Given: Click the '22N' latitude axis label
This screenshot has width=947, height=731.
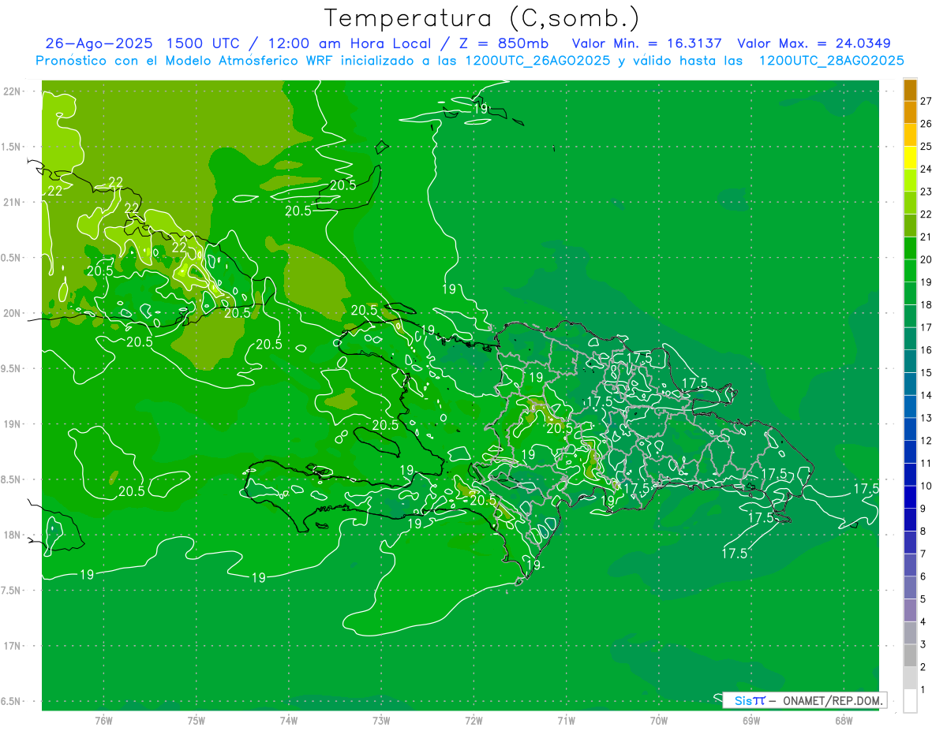Looking at the screenshot, I should (x=13, y=91).
